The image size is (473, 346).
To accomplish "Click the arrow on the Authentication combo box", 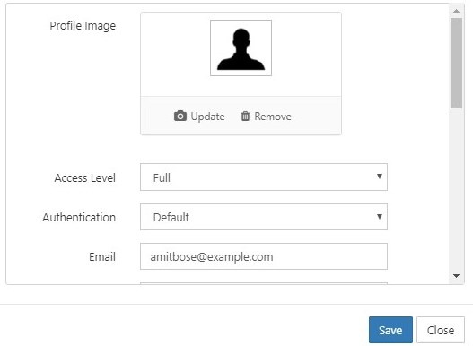I will pyautogui.click(x=380, y=217).
